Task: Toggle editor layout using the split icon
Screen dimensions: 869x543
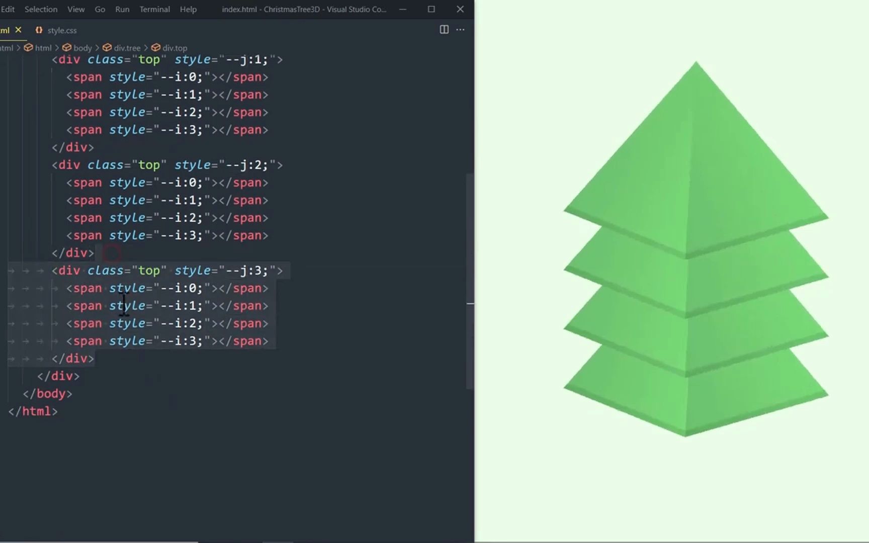Action: click(444, 30)
